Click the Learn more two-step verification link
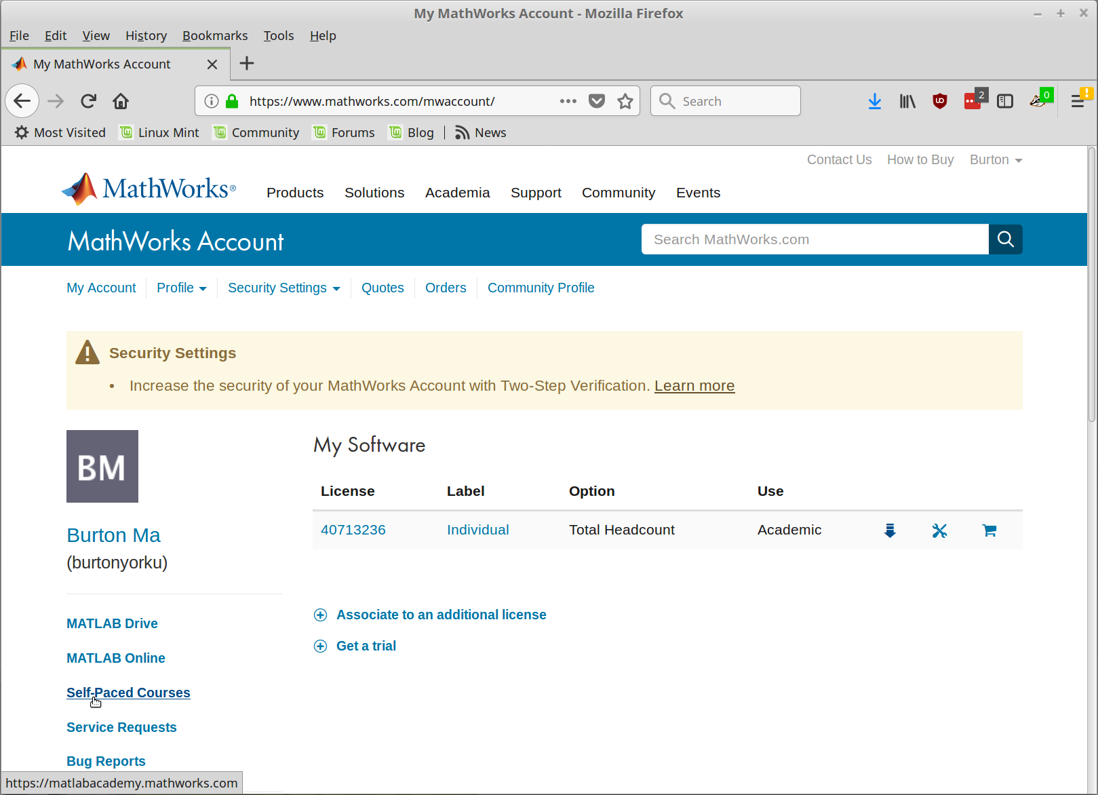The width and height of the screenshot is (1098, 795). 694,386
